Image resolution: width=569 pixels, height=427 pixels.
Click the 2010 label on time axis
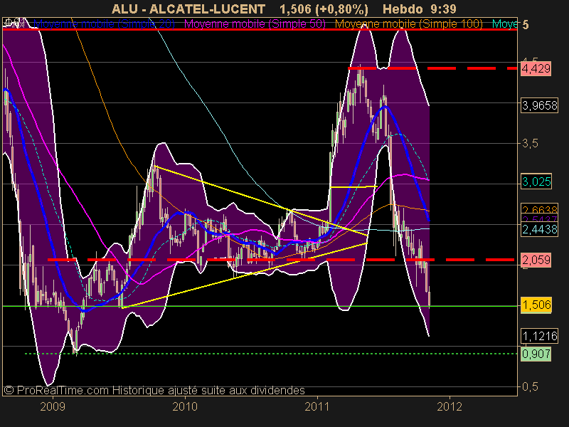[185, 406]
